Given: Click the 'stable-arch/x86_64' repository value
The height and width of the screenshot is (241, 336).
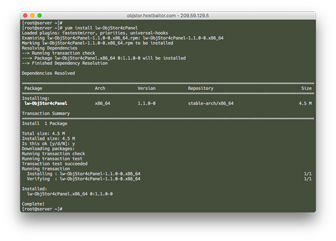Looking at the screenshot, I should tap(211, 104).
